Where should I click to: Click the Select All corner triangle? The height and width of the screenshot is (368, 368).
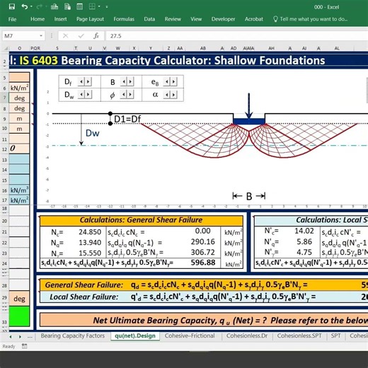pos(6,48)
